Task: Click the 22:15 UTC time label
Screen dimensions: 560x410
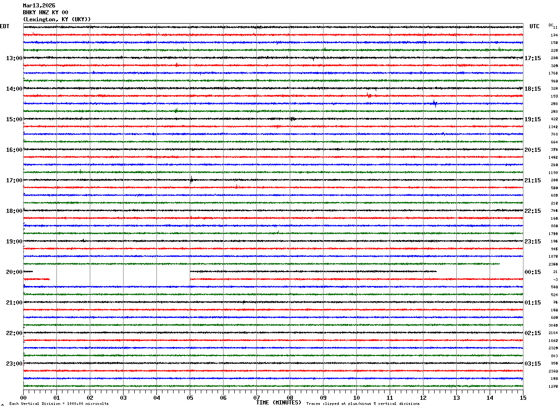Action: 533,211
